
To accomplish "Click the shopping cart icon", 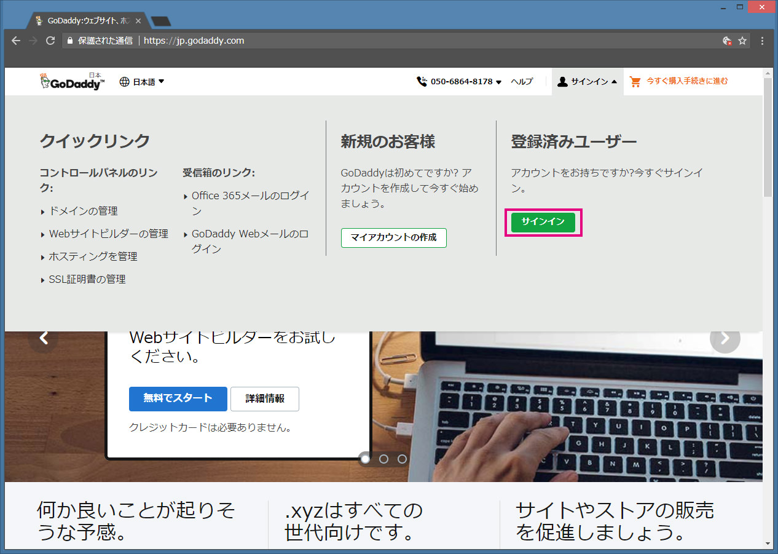I will [x=635, y=81].
